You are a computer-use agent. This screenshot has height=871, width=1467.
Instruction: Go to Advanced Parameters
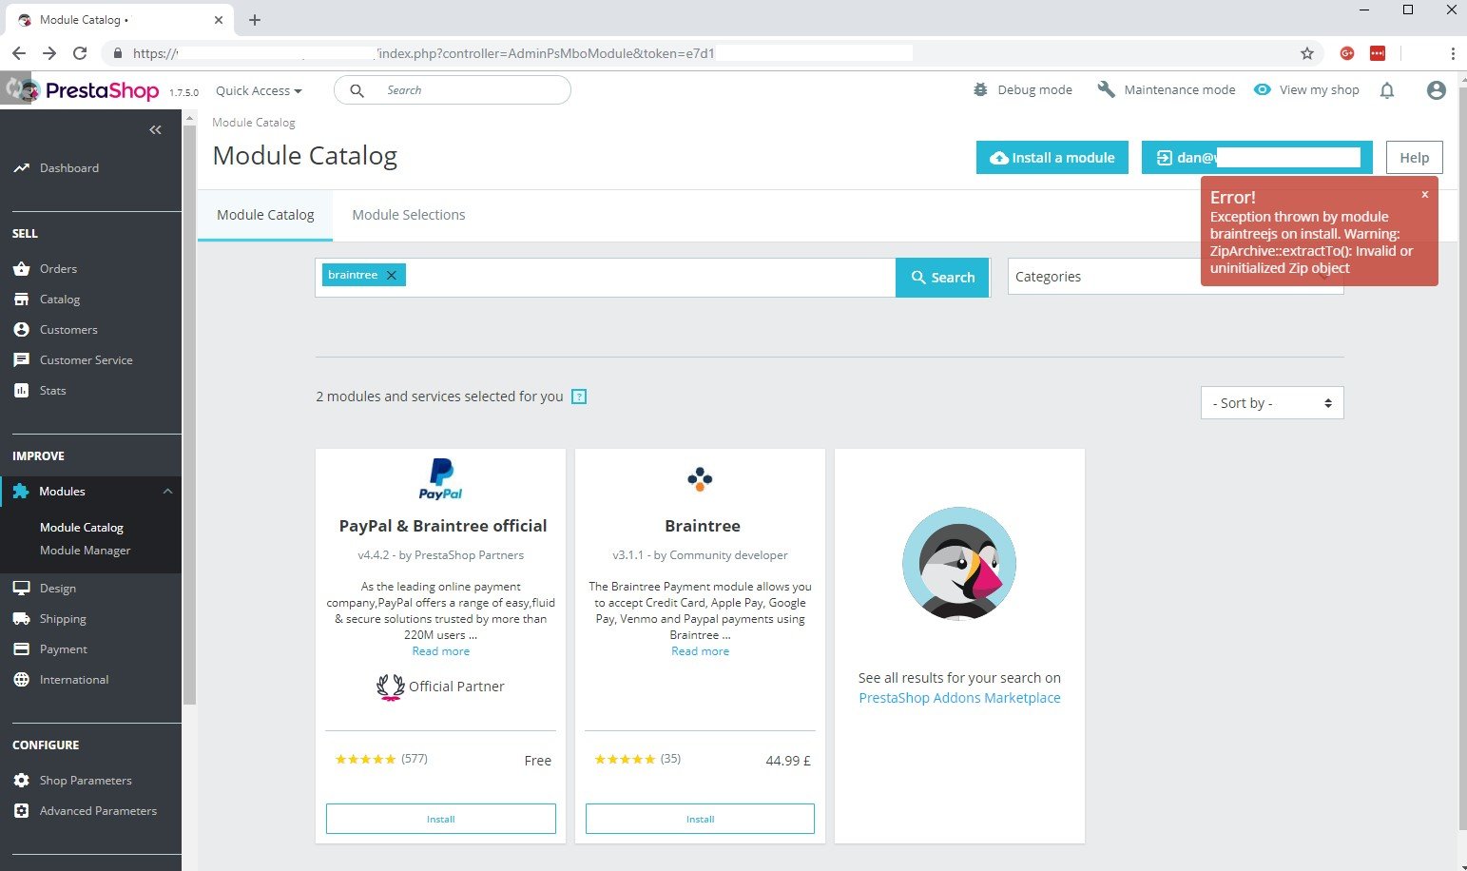tap(98, 811)
